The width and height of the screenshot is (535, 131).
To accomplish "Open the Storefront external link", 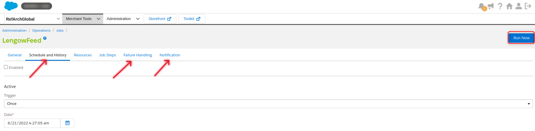I will coord(160,19).
